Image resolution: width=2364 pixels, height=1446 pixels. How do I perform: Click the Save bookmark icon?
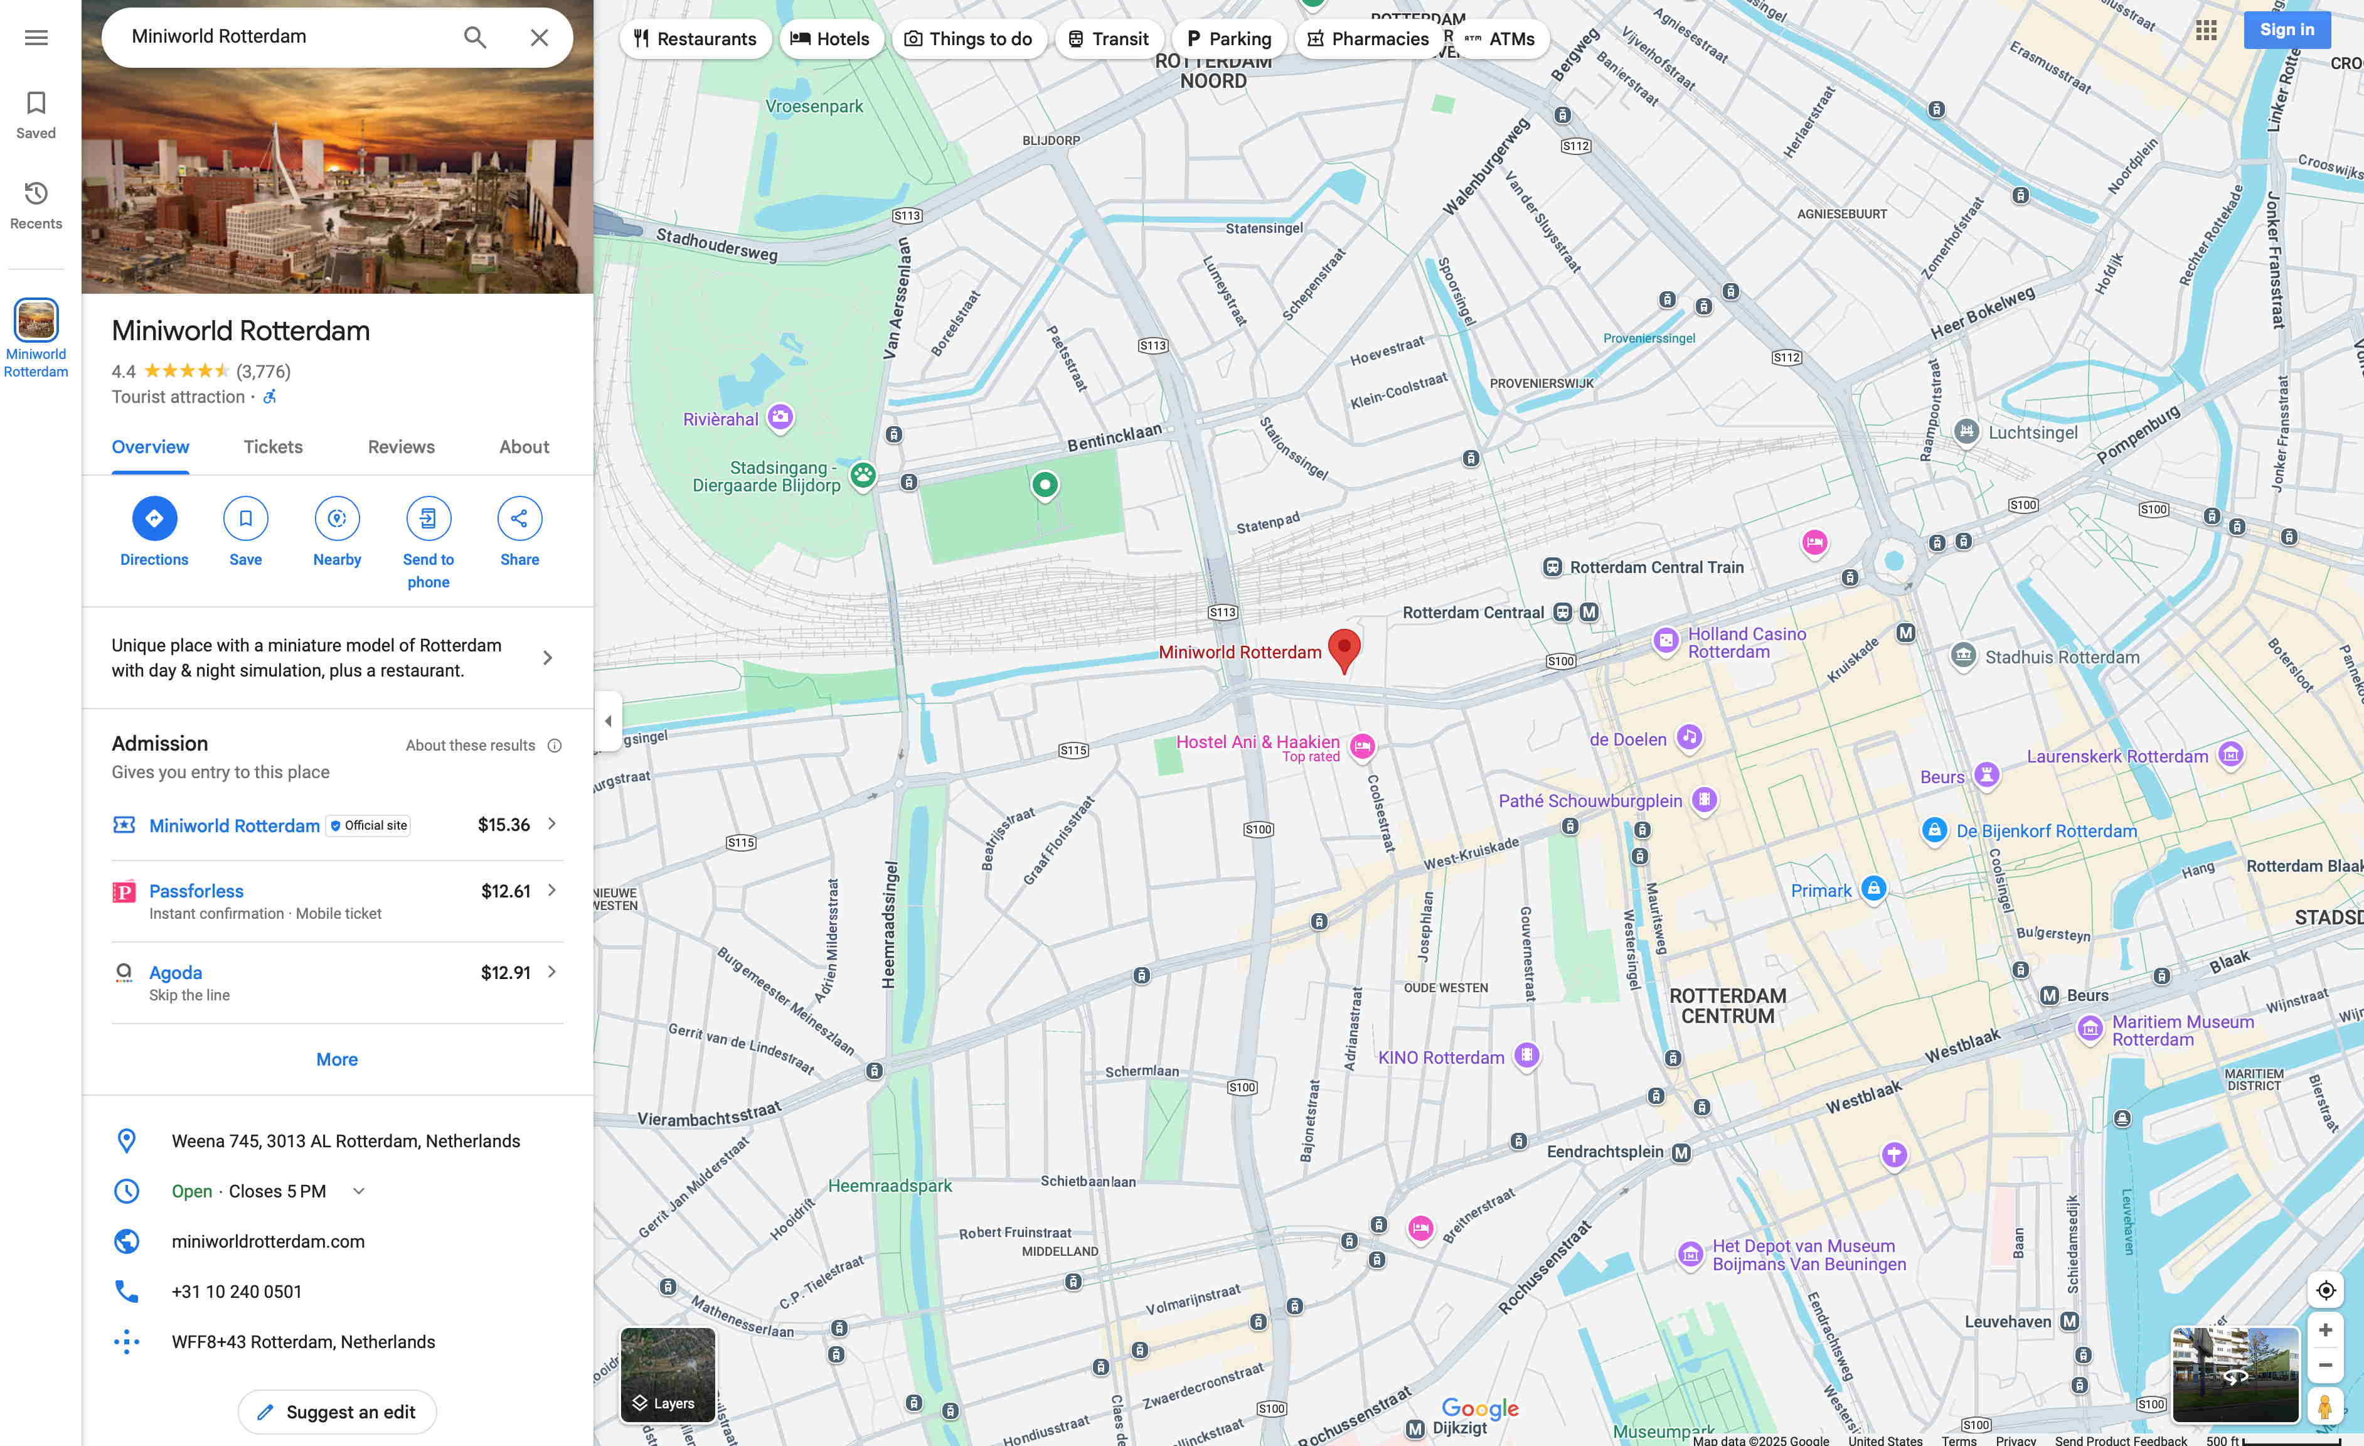245,519
